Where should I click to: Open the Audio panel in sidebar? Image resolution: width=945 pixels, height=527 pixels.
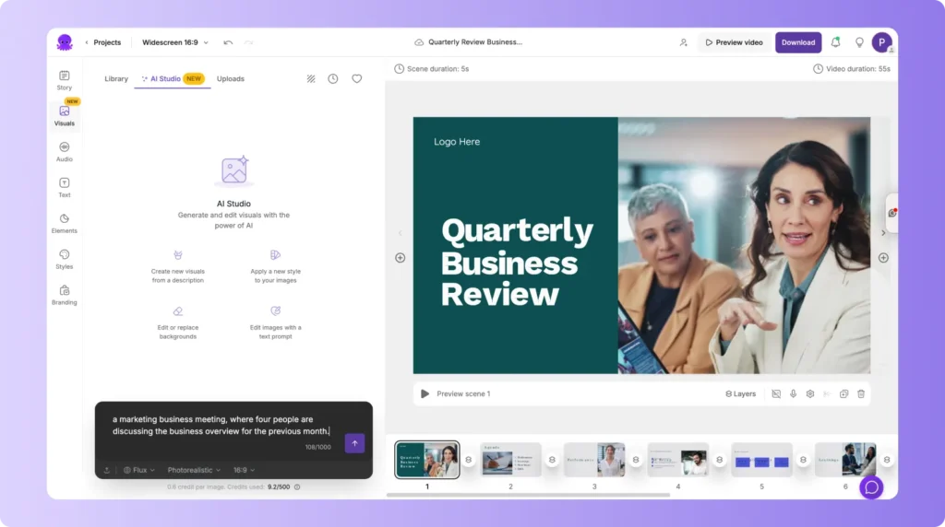tap(64, 151)
